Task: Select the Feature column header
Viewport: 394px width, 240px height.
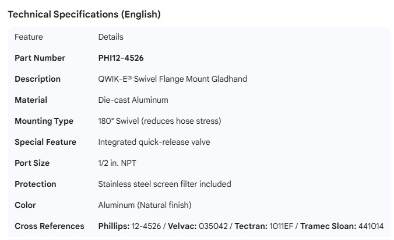Action: [x=29, y=37]
